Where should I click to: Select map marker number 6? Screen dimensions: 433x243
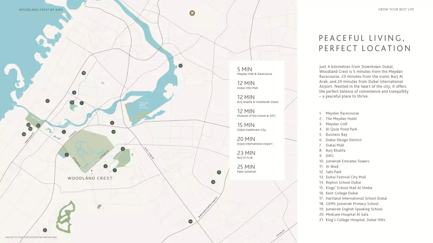click(x=112, y=123)
